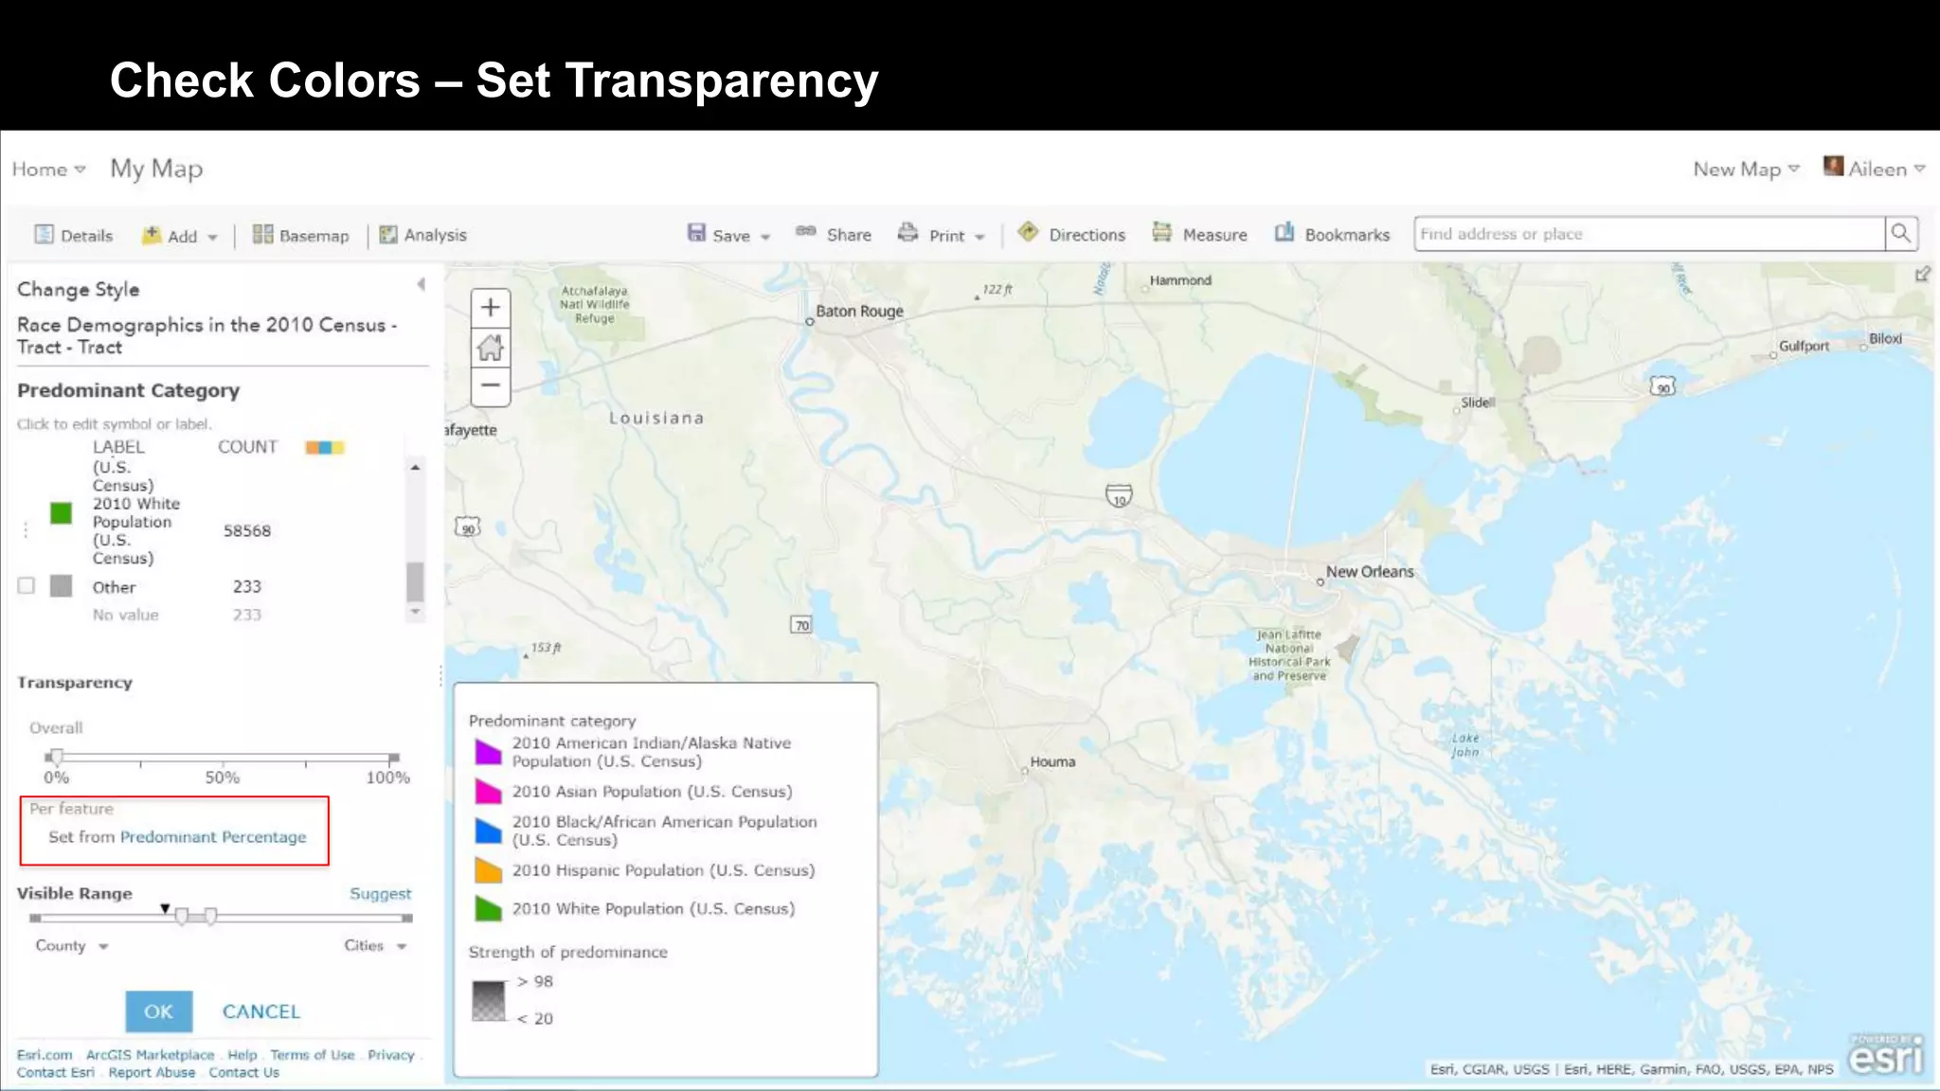The image size is (1940, 1091).
Task: Focus the Find address or place field
Action: (x=1649, y=234)
